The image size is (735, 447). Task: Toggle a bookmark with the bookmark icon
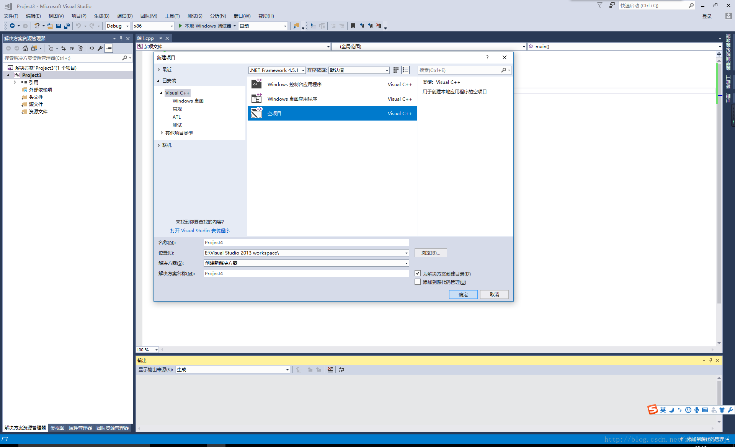click(x=353, y=26)
